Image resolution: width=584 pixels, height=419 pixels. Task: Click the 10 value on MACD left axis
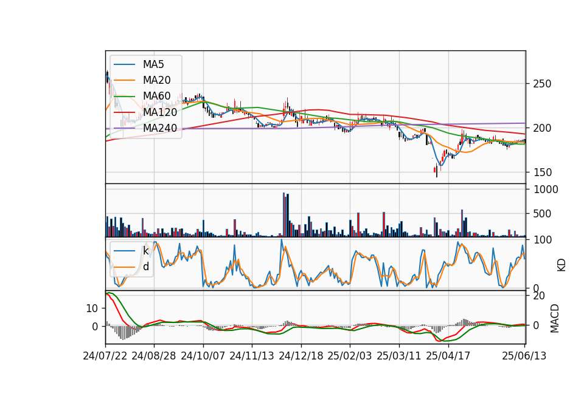click(92, 308)
